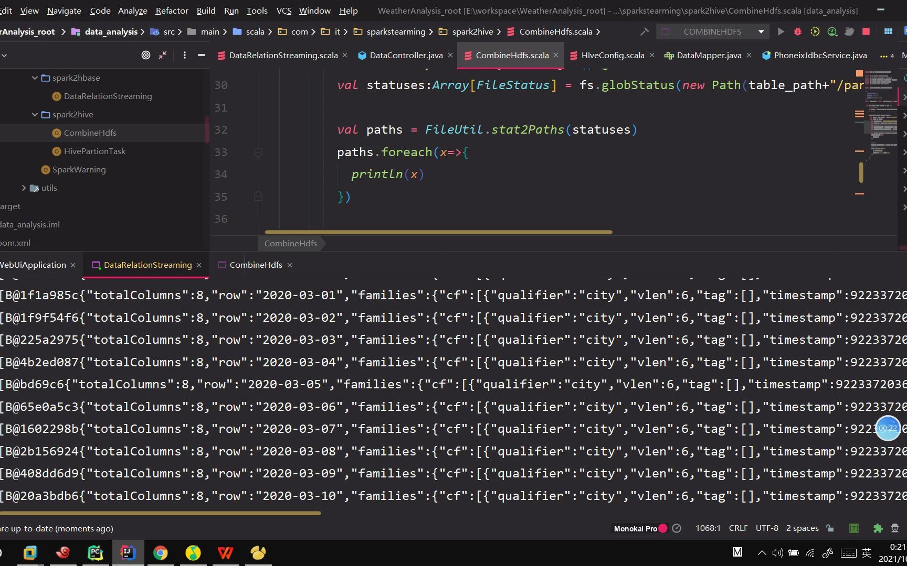Image resolution: width=907 pixels, height=566 pixels.
Task: Click the console horizontal scrollbar
Action: tap(161, 513)
